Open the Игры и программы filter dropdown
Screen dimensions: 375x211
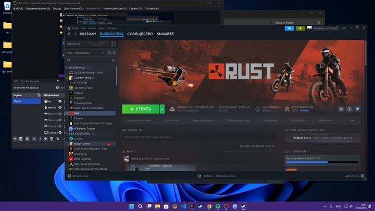[x=86, y=53]
